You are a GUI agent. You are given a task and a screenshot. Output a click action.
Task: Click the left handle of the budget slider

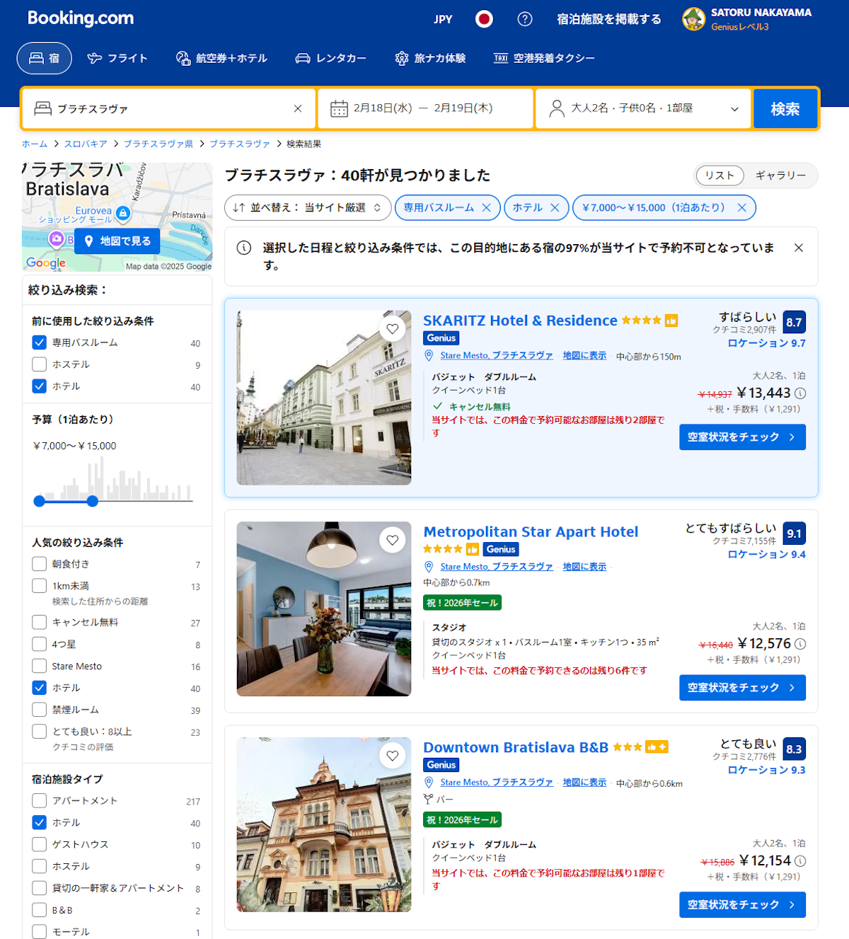40,501
